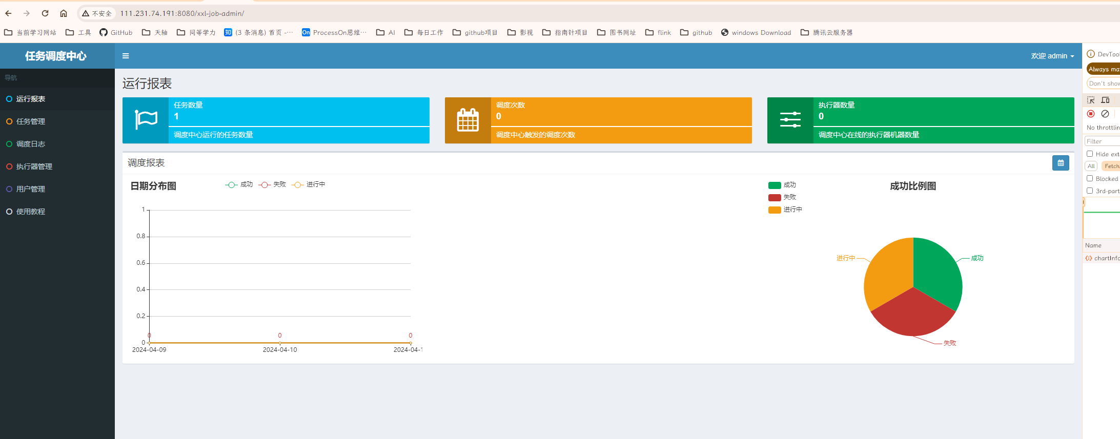Select 执行器管理 in the sidebar

57,166
